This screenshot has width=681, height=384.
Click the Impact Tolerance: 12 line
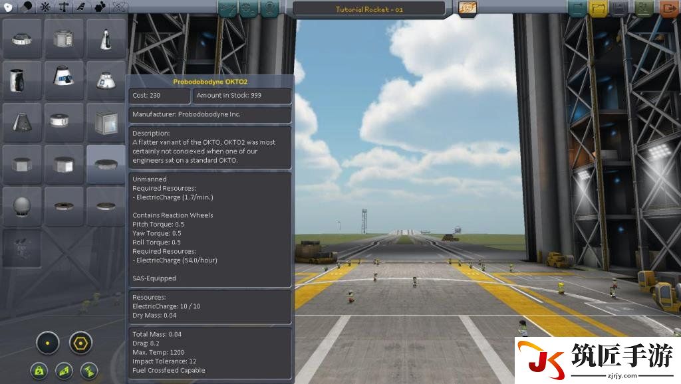click(x=164, y=361)
